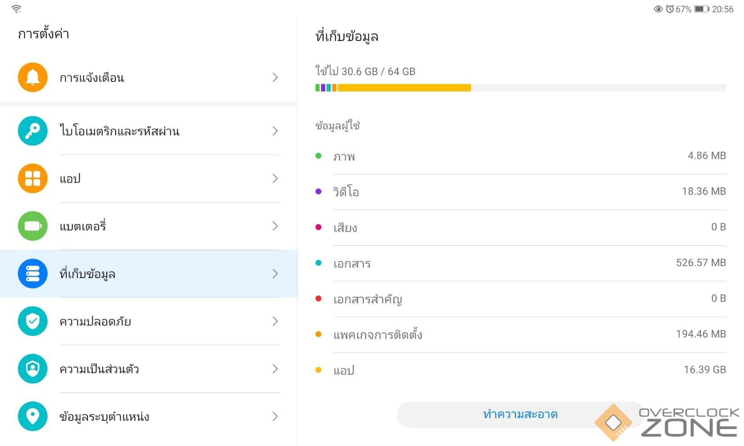Tap the green battery icon
Image resolution: width=744 pixels, height=446 pixels.
tap(32, 226)
